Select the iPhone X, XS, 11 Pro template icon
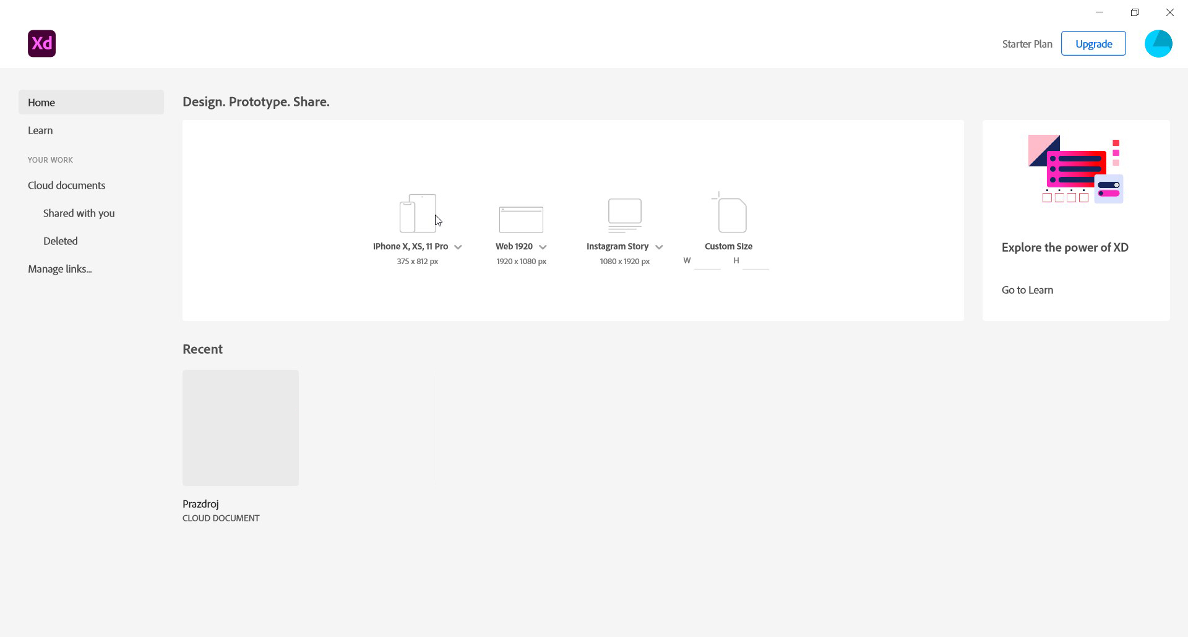 tap(416, 213)
